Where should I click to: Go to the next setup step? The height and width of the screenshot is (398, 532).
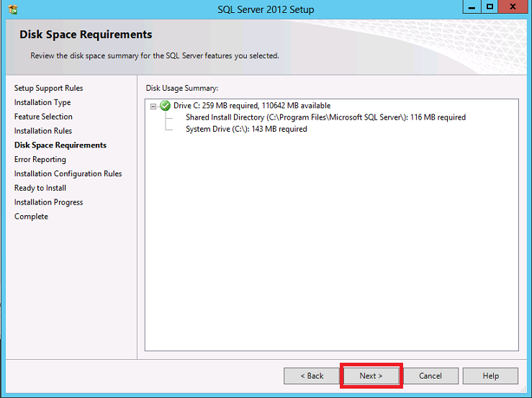click(x=371, y=376)
